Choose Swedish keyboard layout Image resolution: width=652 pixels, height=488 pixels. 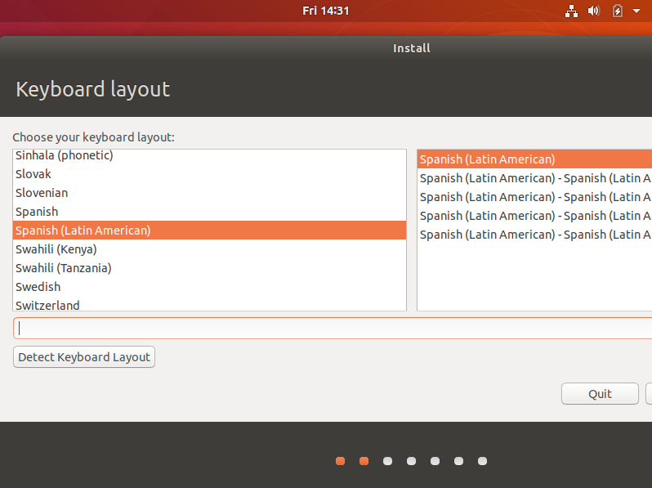point(38,287)
